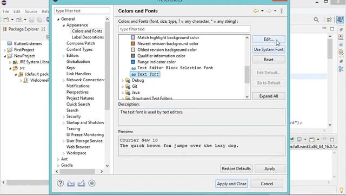This screenshot has width=346, height=195.
Task: Click the Package Explorer tab
Action: [24, 29]
